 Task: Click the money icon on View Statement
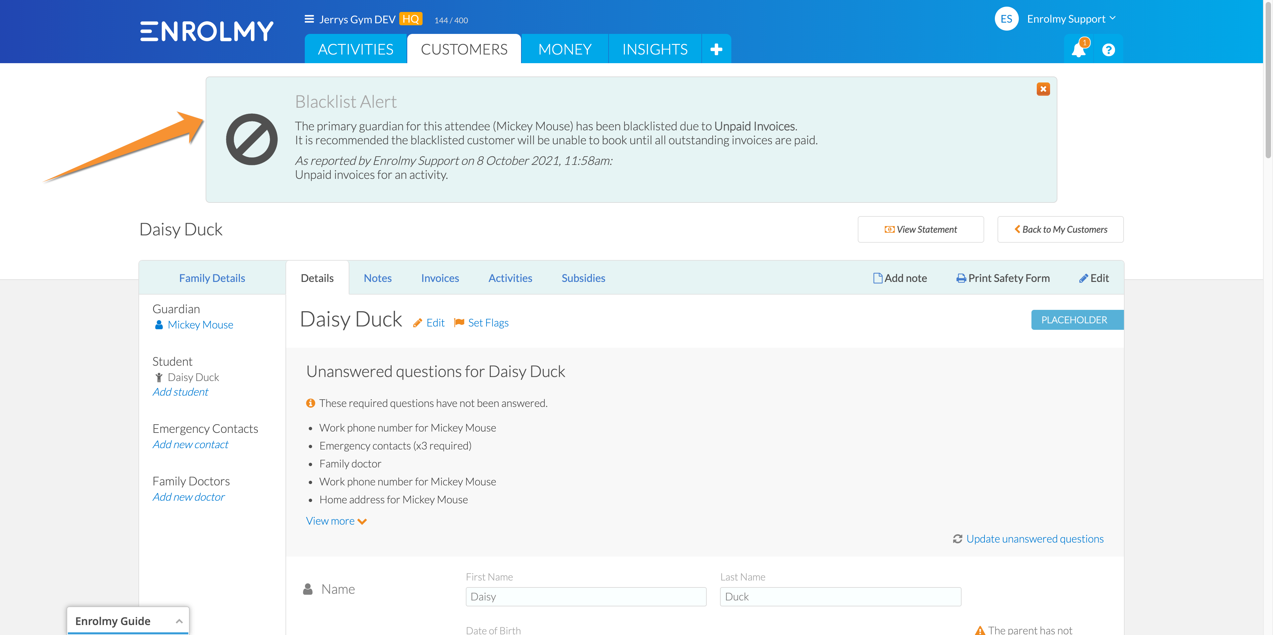pos(889,229)
